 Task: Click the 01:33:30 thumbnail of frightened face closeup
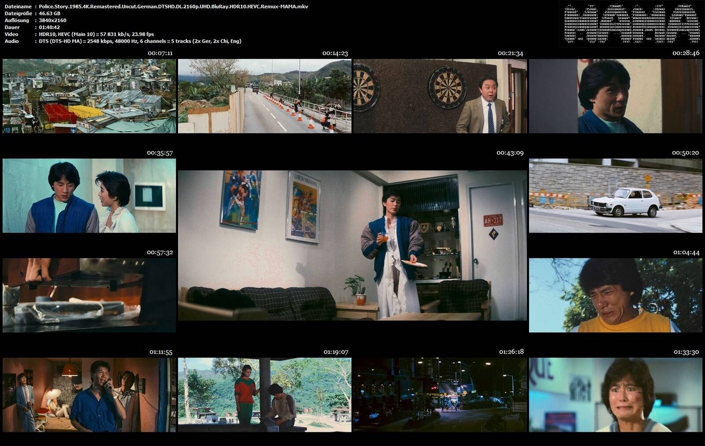[x=616, y=394]
